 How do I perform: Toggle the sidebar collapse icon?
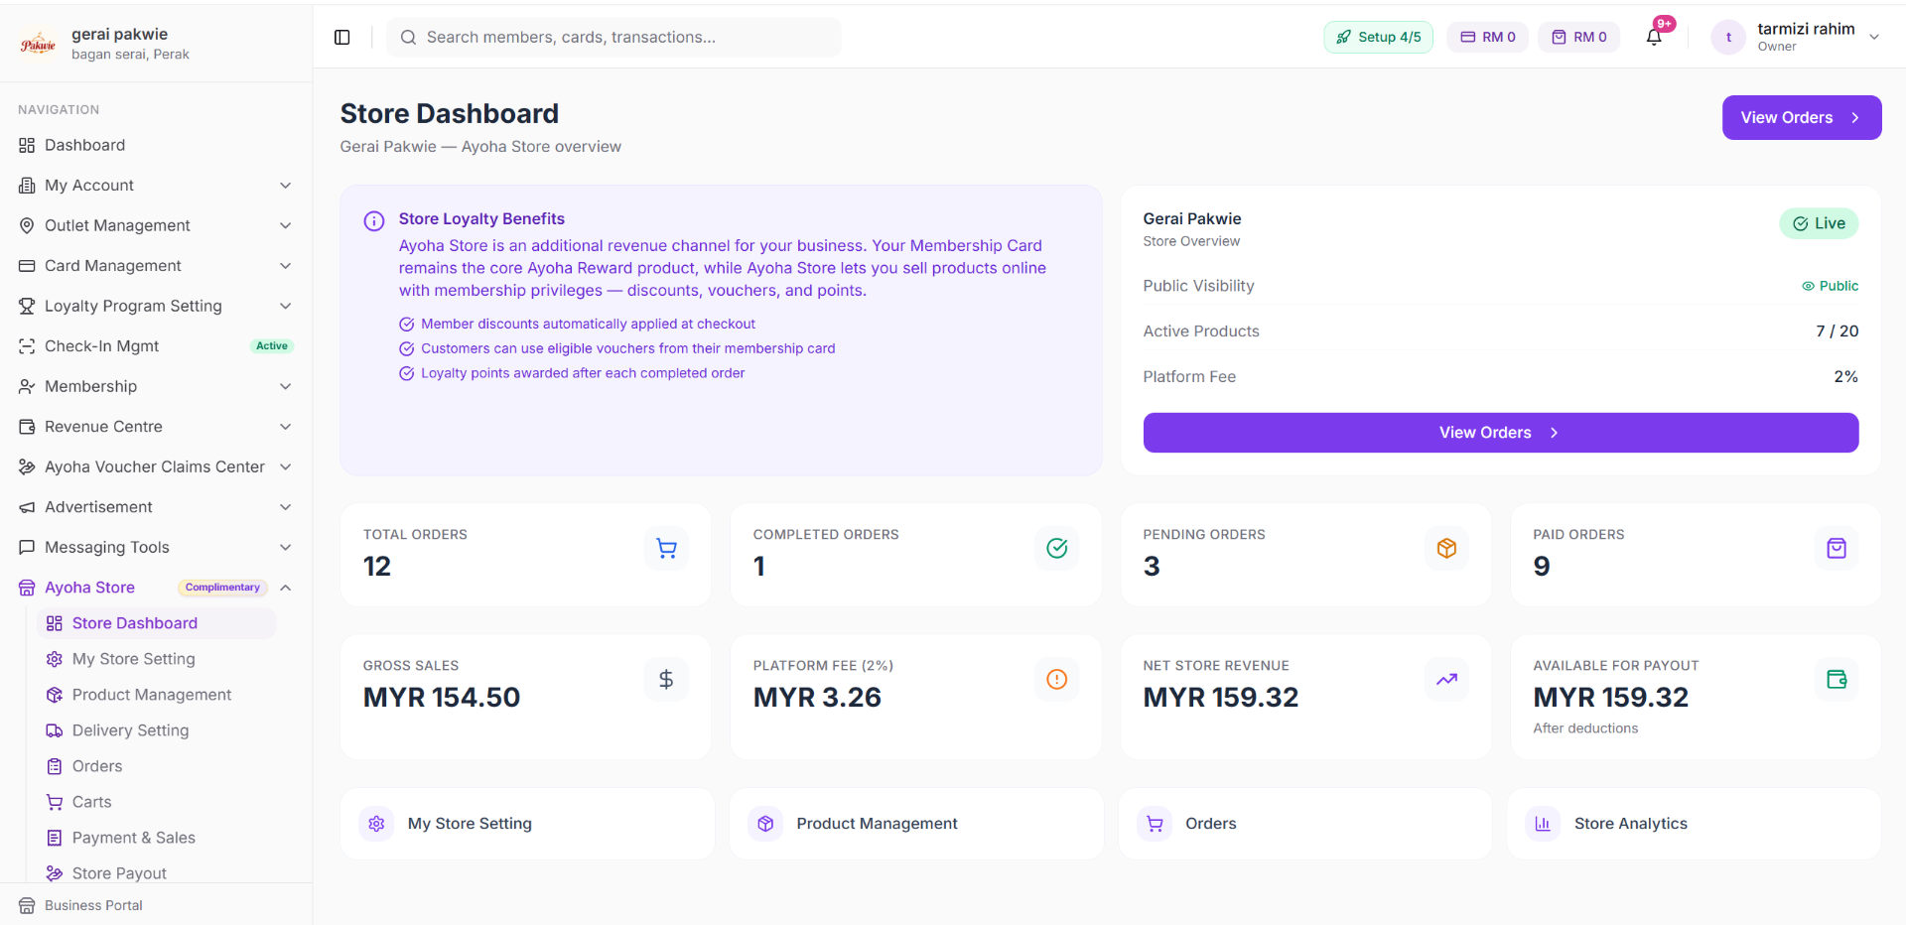[x=342, y=38]
